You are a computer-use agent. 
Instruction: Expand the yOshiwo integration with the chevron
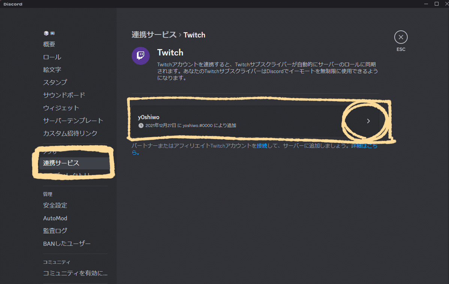(x=368, y=121)
